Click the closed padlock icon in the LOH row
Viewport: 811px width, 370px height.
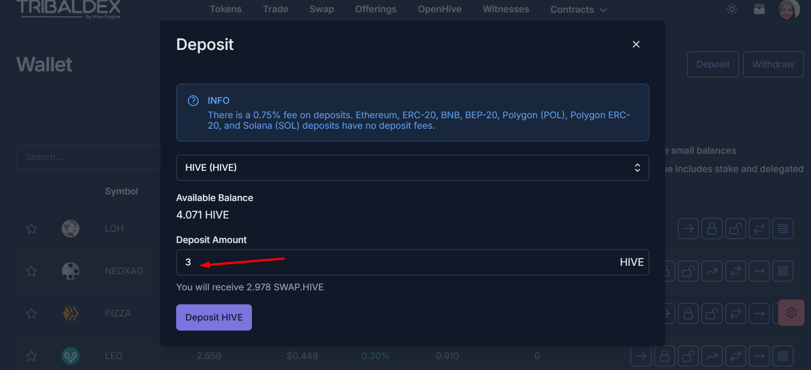[x=712, y=229]
